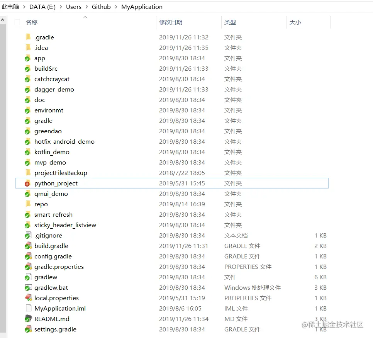Click the 2019/8/14 16:39 date cell

pyautogui.click(x=182, y=204)
